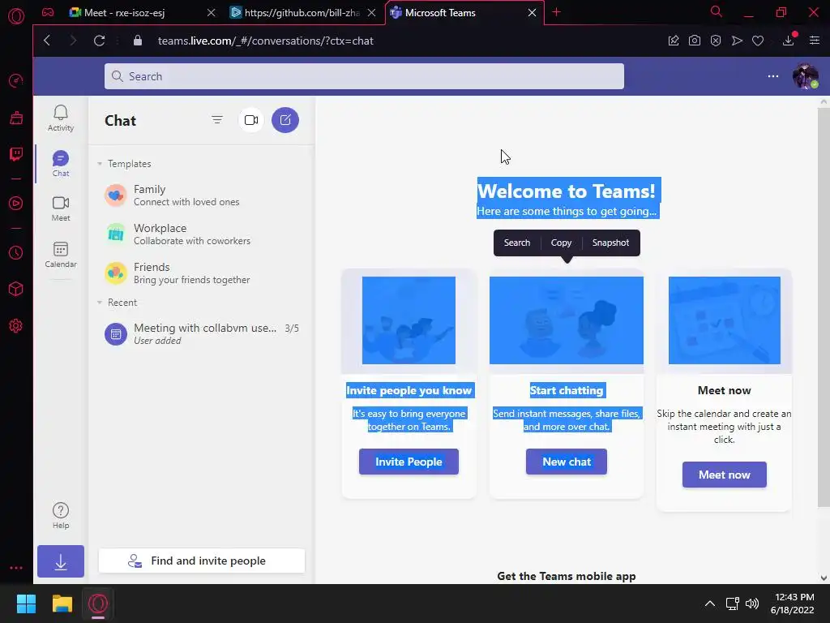Go back to previous page
The width and height of the screenshot is (830, 623).
(47, 41)
